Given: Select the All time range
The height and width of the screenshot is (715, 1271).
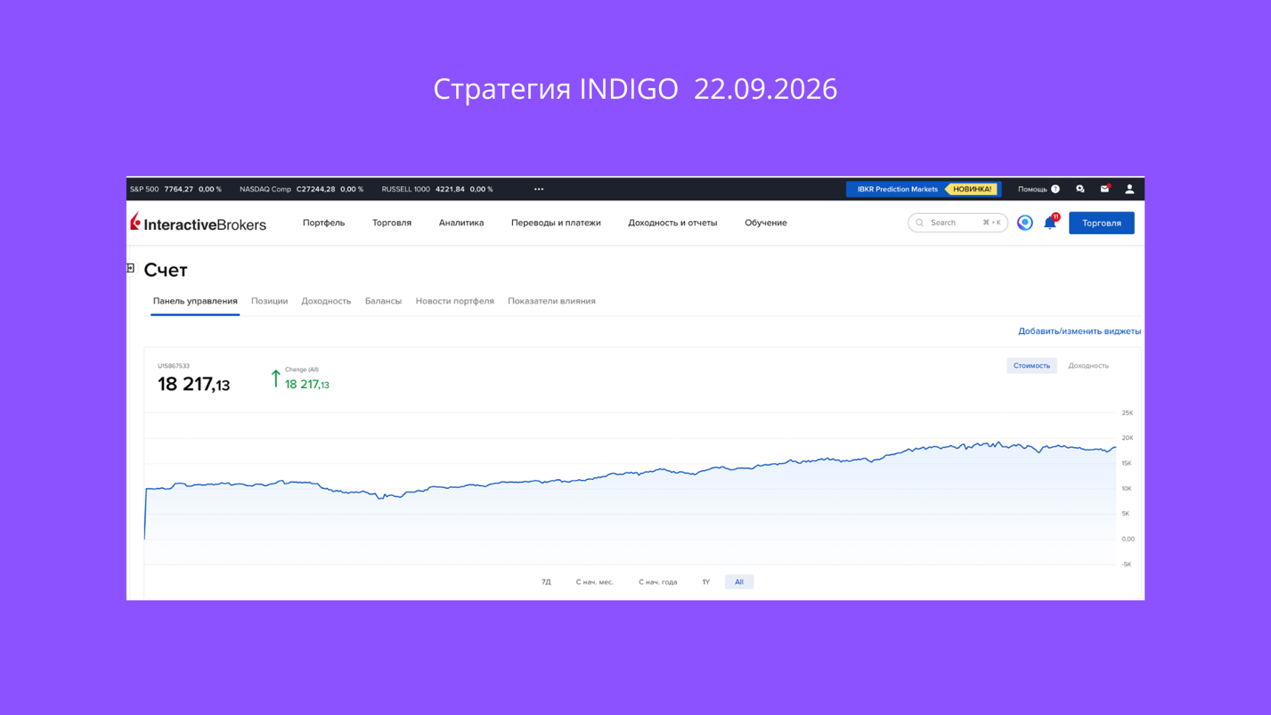Looking at the screenshot, I should click(739, 582).
